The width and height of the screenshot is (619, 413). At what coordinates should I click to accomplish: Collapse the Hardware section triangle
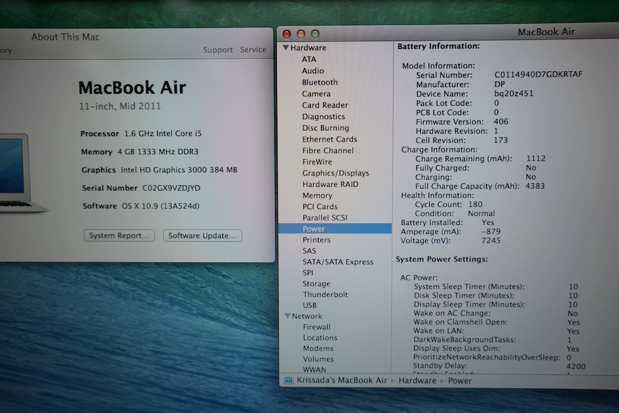pos(286,47)
